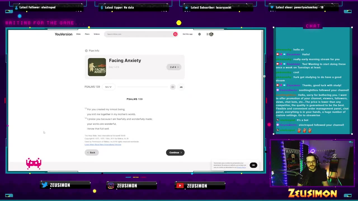The image size is (358, 201).
Task: Click the YouTube ZEUSIMON overlay badge
Action: [200, 185]
